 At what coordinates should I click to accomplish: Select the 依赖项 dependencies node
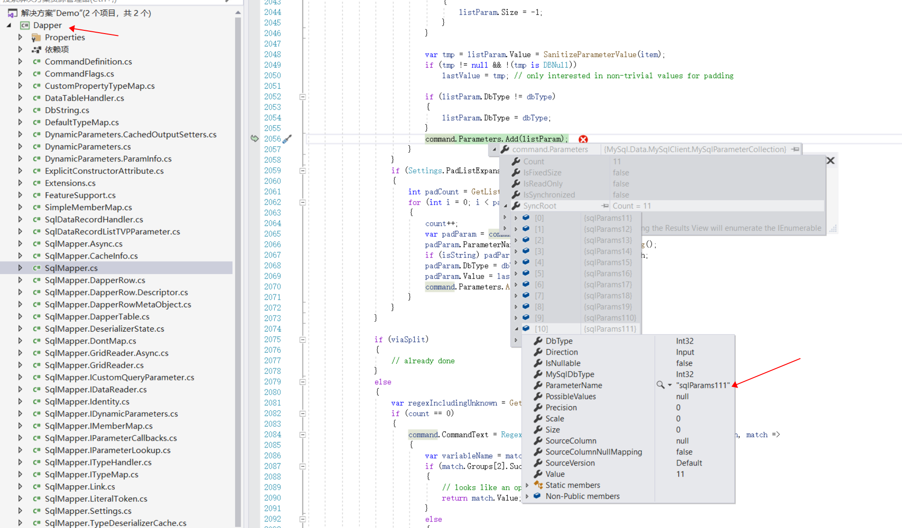tap(57, 49)
